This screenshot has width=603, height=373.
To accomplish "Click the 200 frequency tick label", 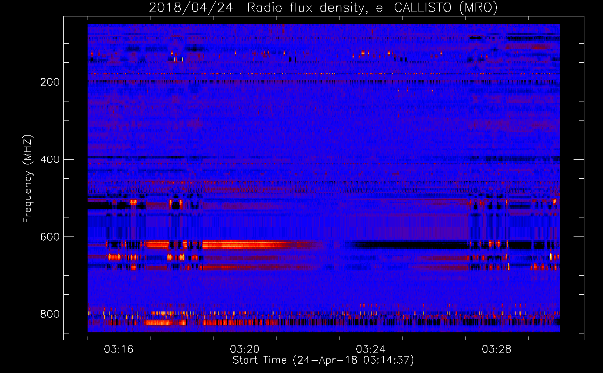I will point(50,82).
